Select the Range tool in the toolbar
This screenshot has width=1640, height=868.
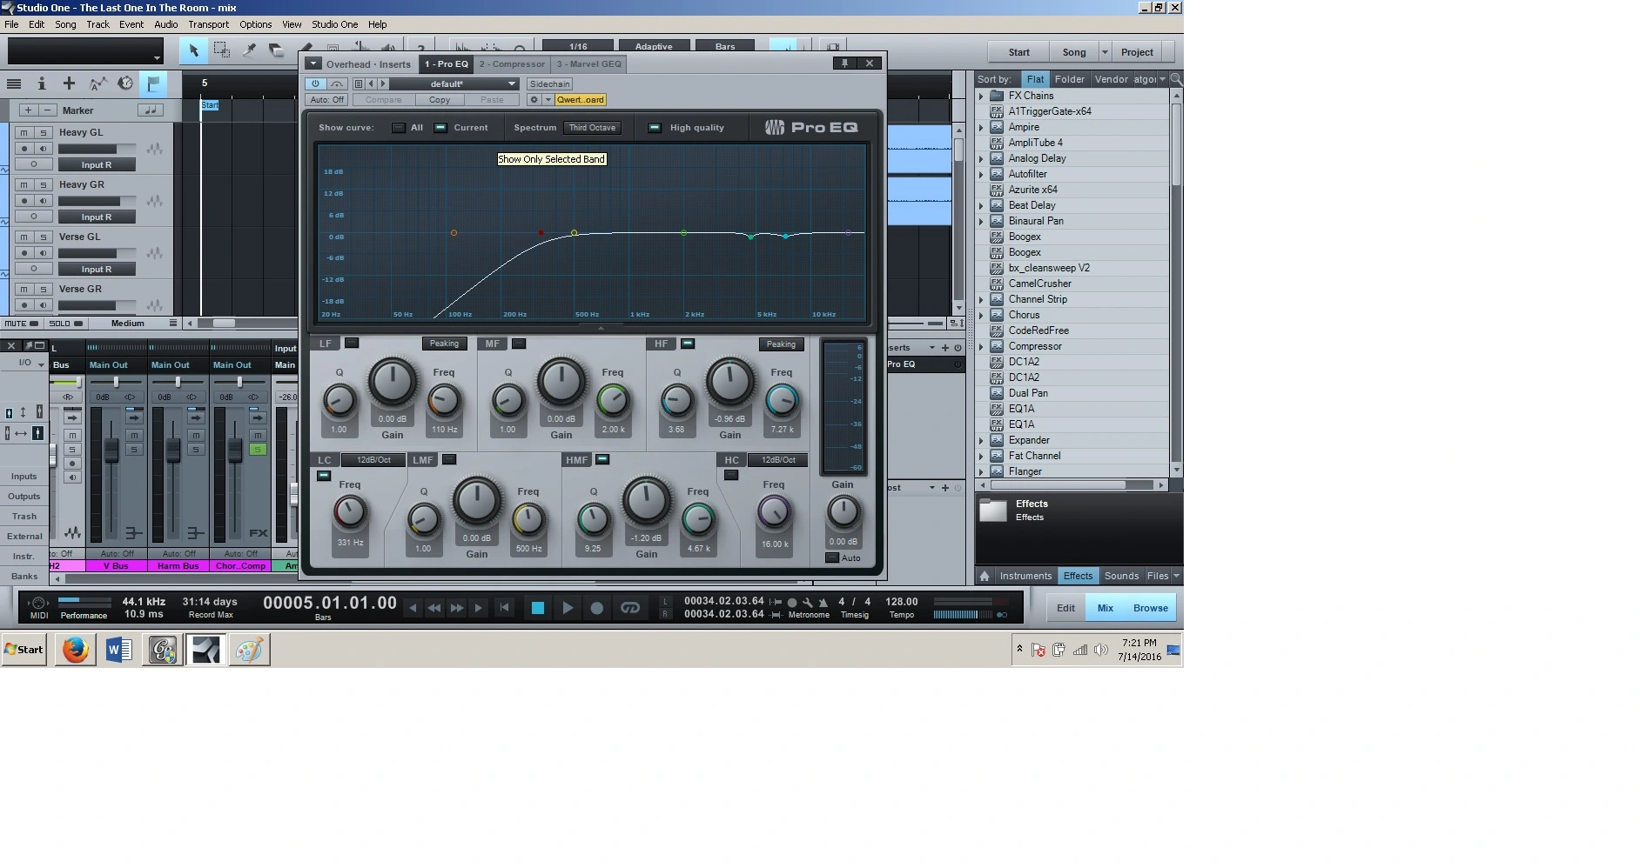coord(221,51)
